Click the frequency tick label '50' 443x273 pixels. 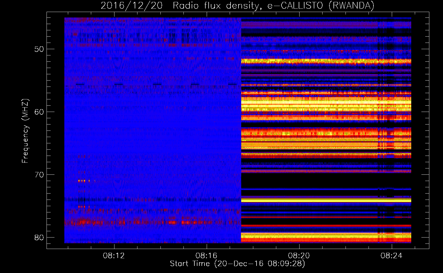39,49
